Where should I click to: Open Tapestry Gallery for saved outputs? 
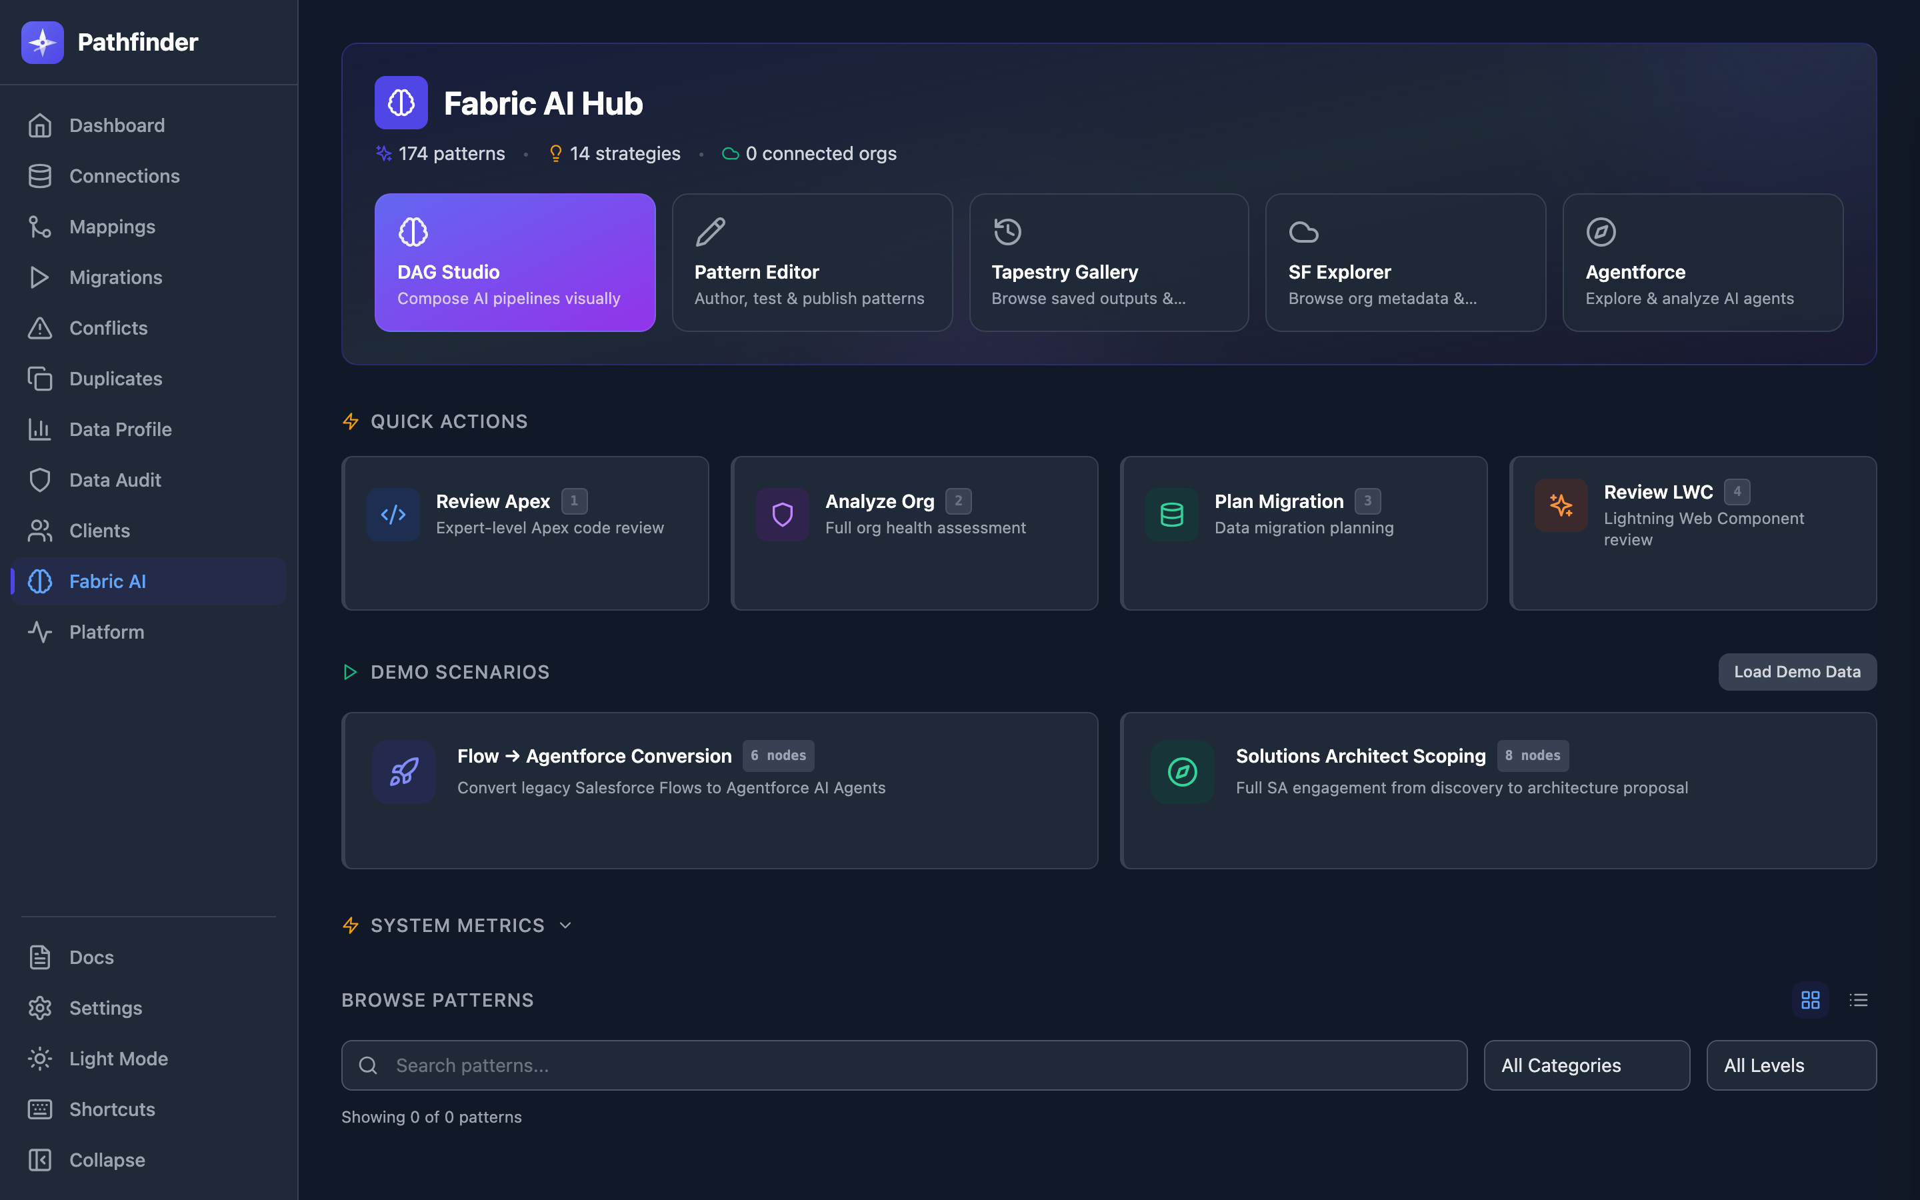pyautogui.click(x=1109, y=262)
